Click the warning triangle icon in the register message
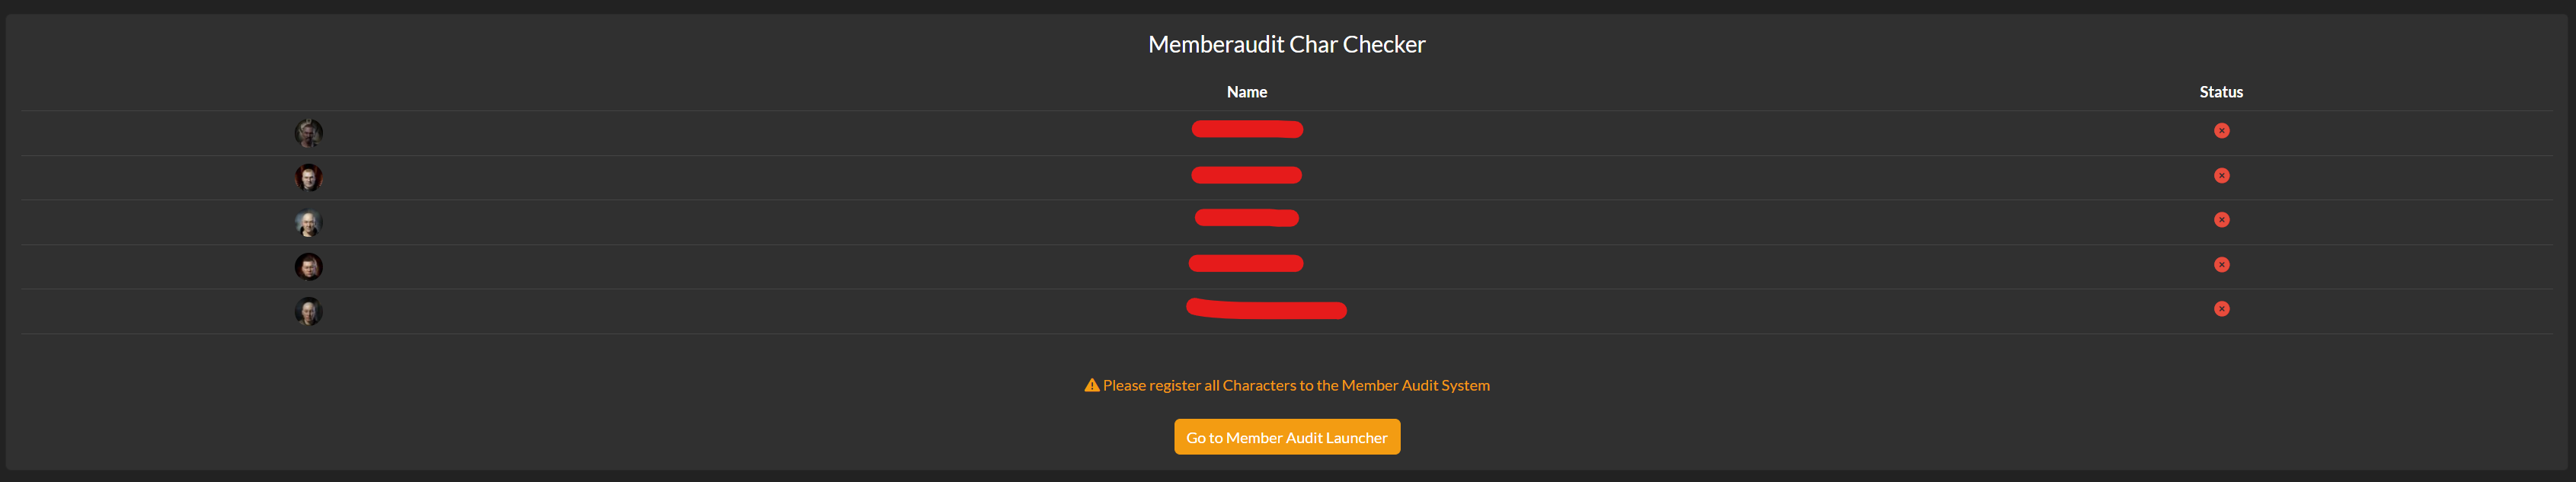This screenshot has height=482, width=2576. tap(1091, 384)
